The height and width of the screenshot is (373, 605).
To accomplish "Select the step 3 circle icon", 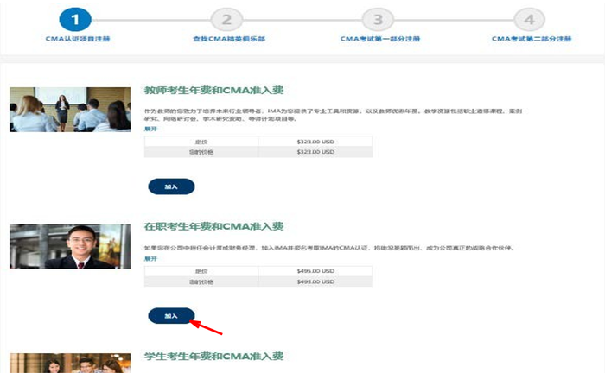I will (378, 20).
